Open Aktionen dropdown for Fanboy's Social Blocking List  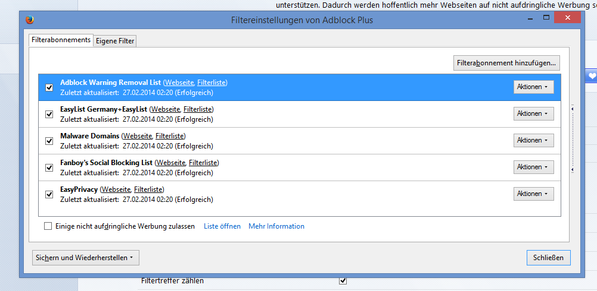coord(533,167)
